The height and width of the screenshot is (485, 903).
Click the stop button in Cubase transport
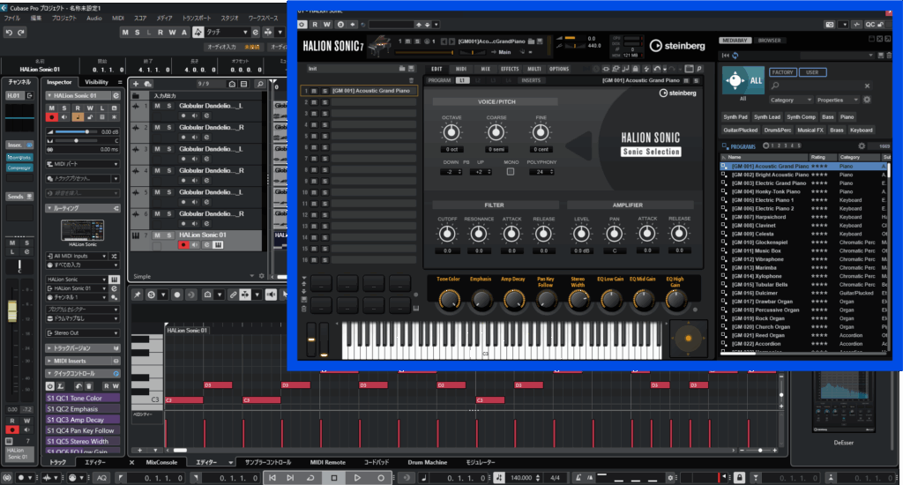[334, 478]
